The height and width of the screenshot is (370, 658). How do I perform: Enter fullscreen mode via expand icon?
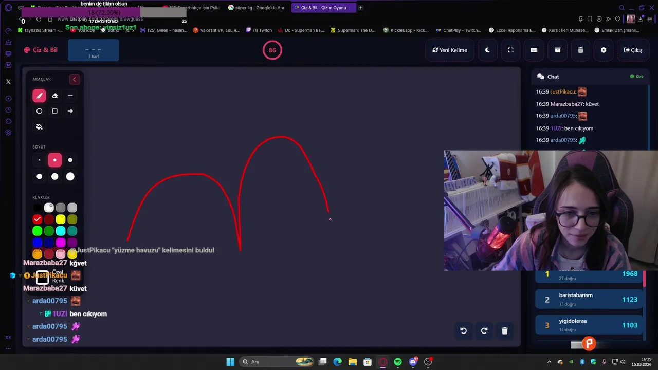pos(510,50)
